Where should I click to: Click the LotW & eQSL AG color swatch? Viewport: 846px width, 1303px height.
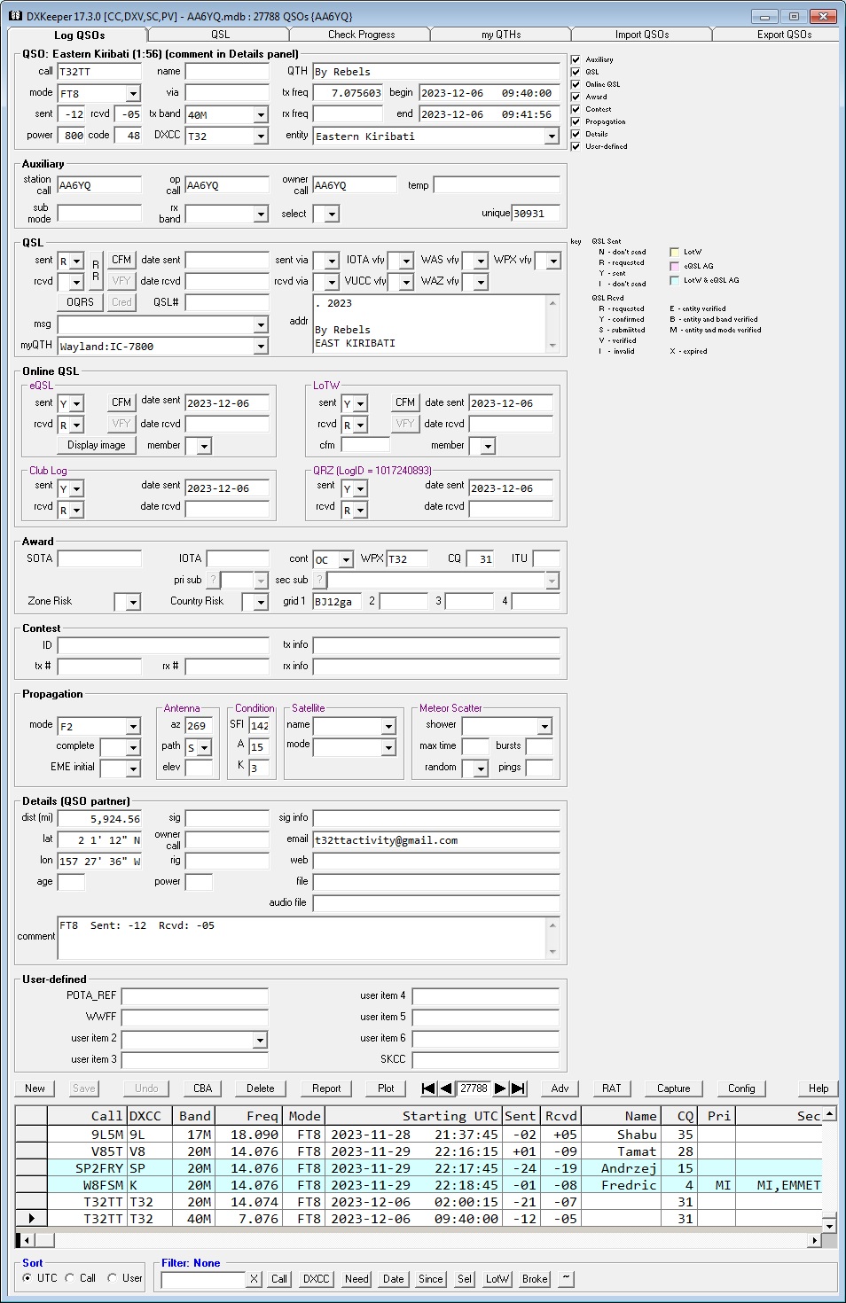(674, 280)
